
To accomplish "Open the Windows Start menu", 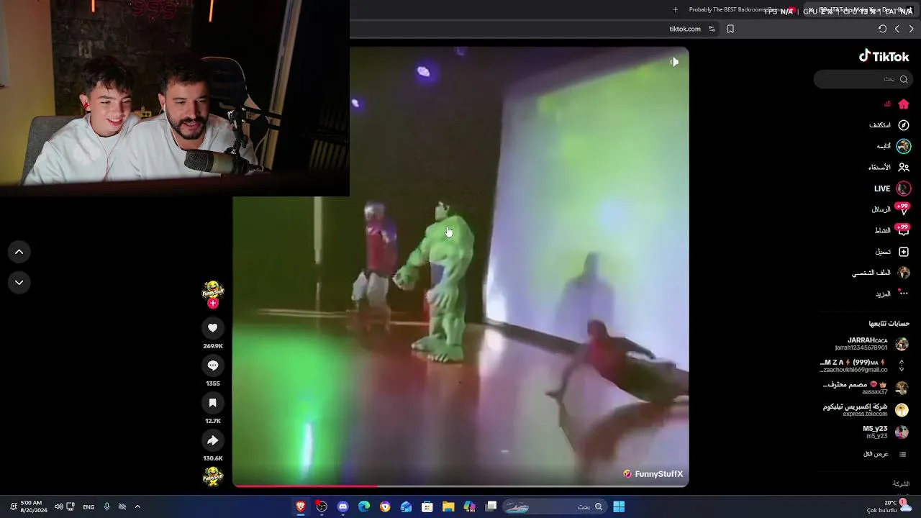I will [x=619, y=506].
